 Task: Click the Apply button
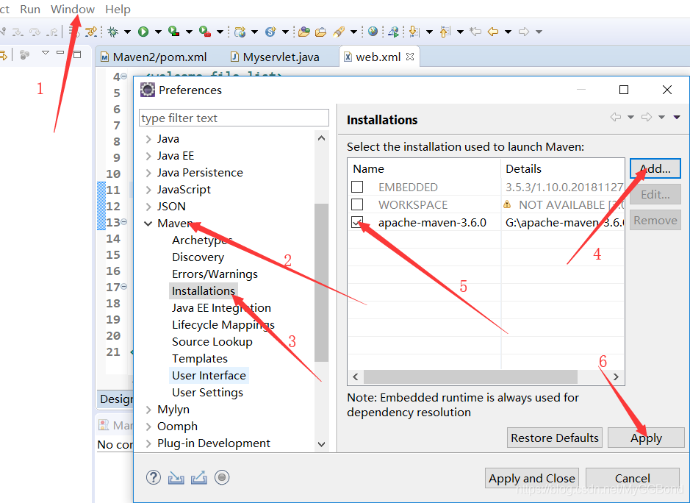click(x=646, y=438)
